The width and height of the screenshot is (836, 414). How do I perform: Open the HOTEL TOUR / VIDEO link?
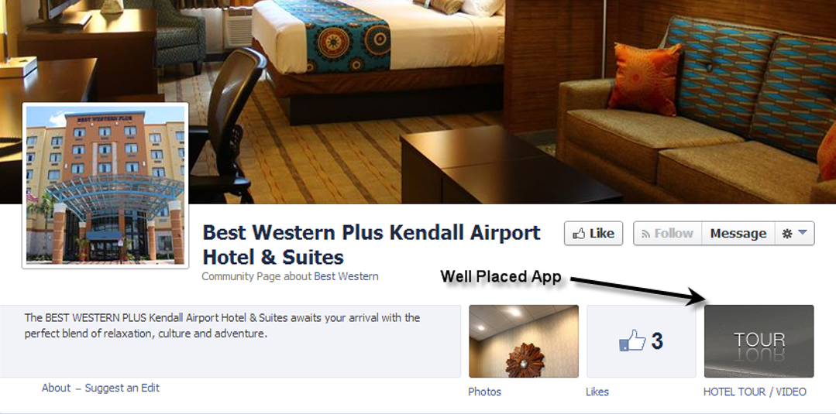click(x=755, y=392)
